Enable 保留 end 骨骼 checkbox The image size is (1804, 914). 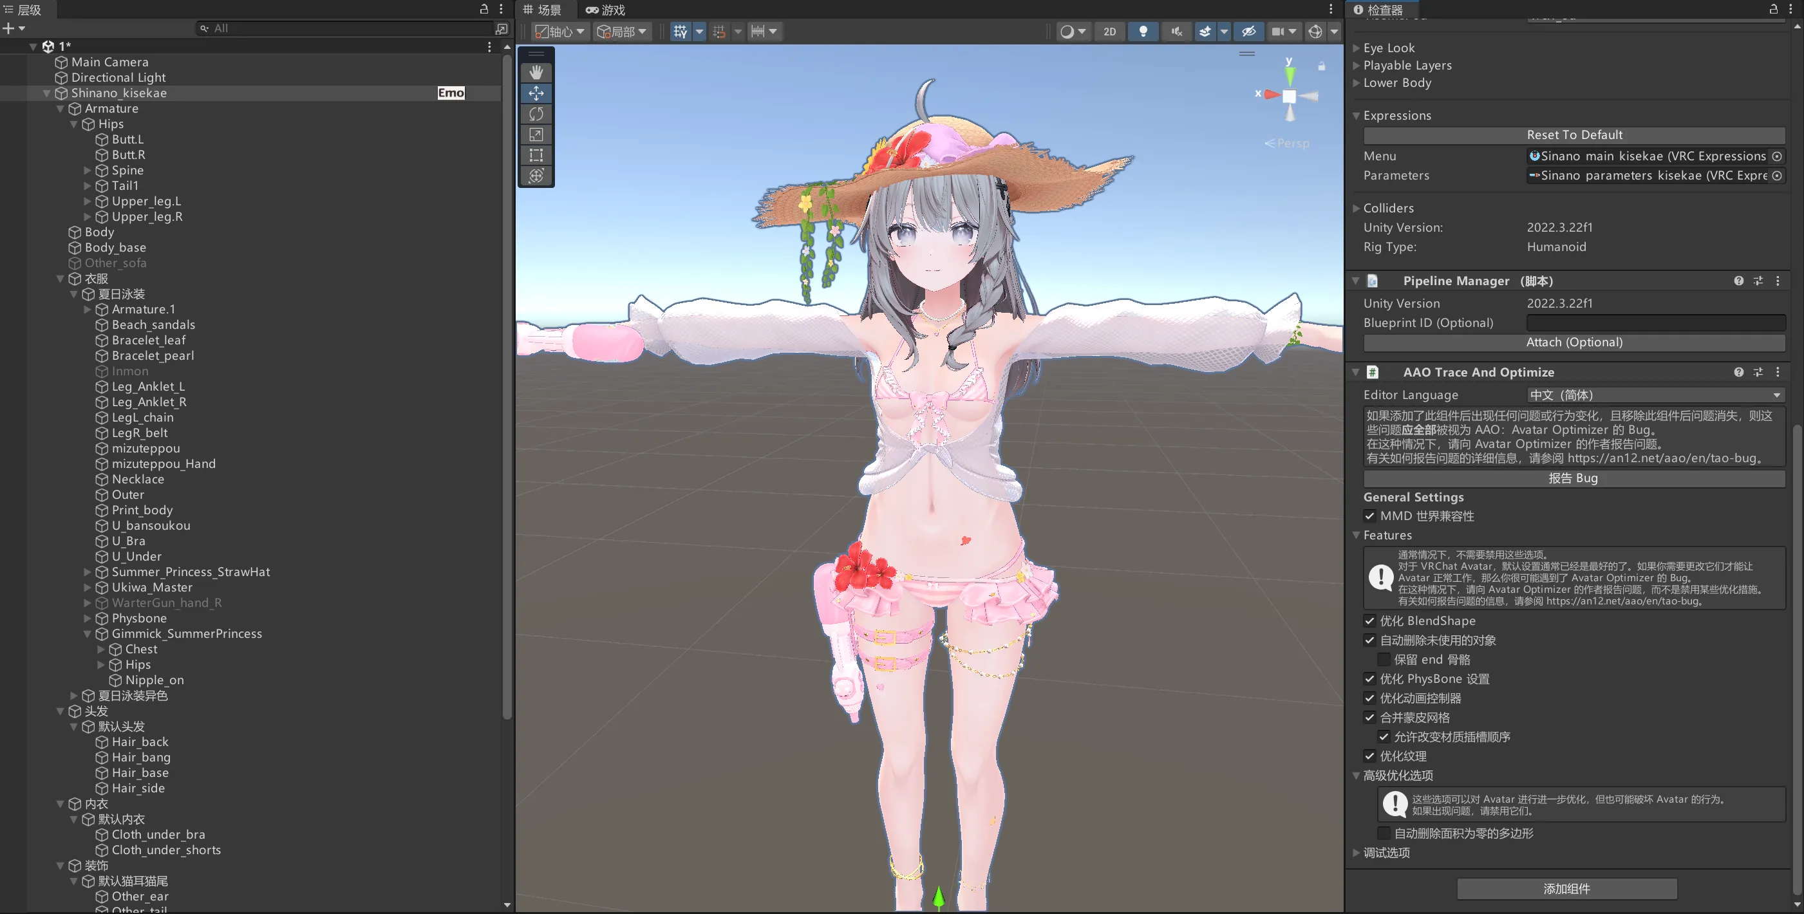click(1384, 659)
